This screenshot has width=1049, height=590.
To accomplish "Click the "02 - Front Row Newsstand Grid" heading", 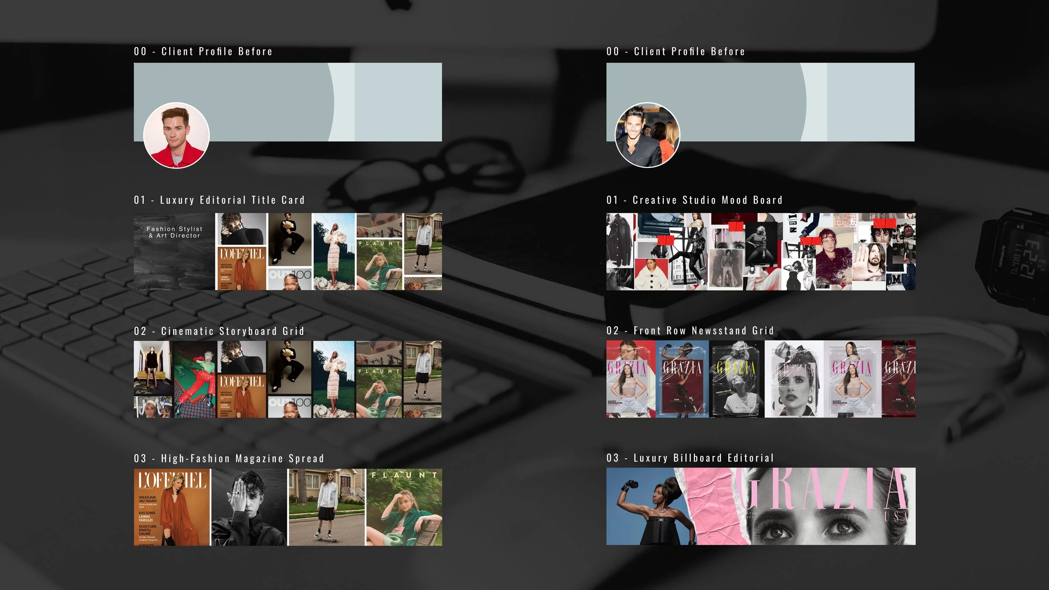I will click(690, 331).
